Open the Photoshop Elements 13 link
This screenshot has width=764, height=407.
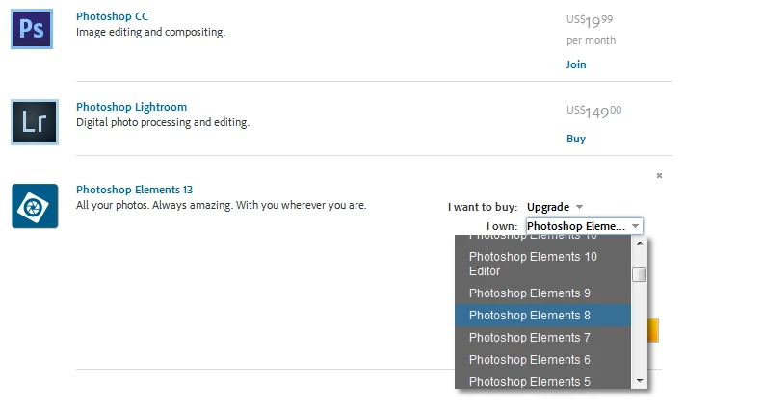coord(134,190)
